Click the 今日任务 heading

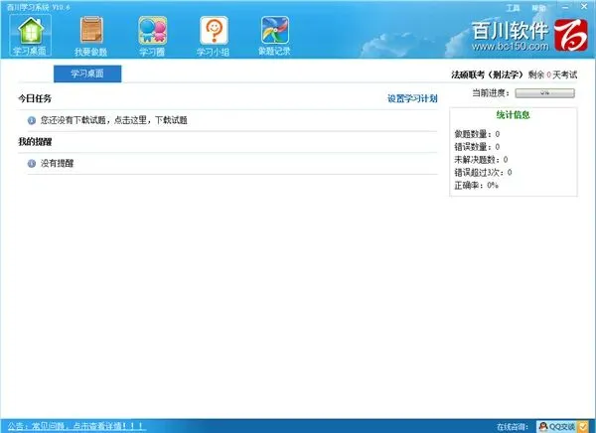35,99
